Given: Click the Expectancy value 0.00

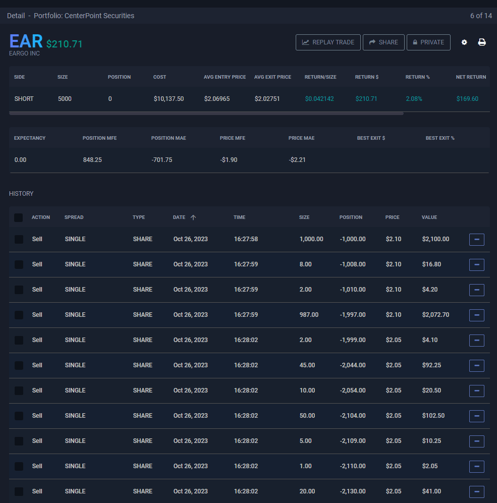Looking at the screenshot, I should [20, 160].
